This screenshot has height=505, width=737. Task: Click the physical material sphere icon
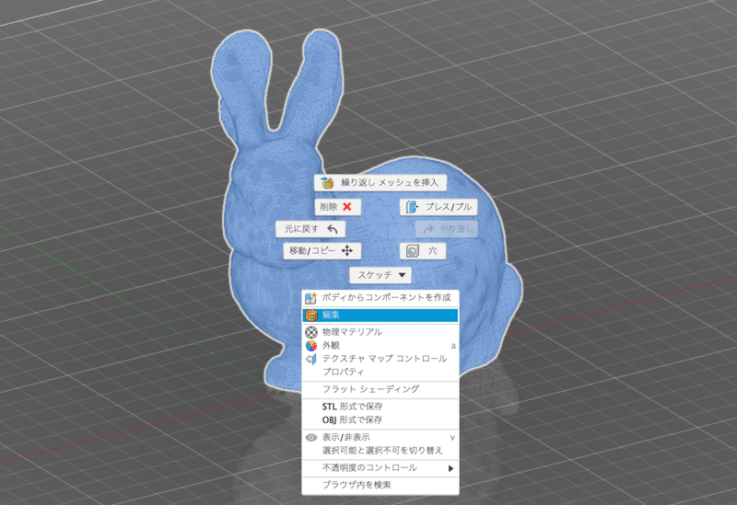click(311, 332)
